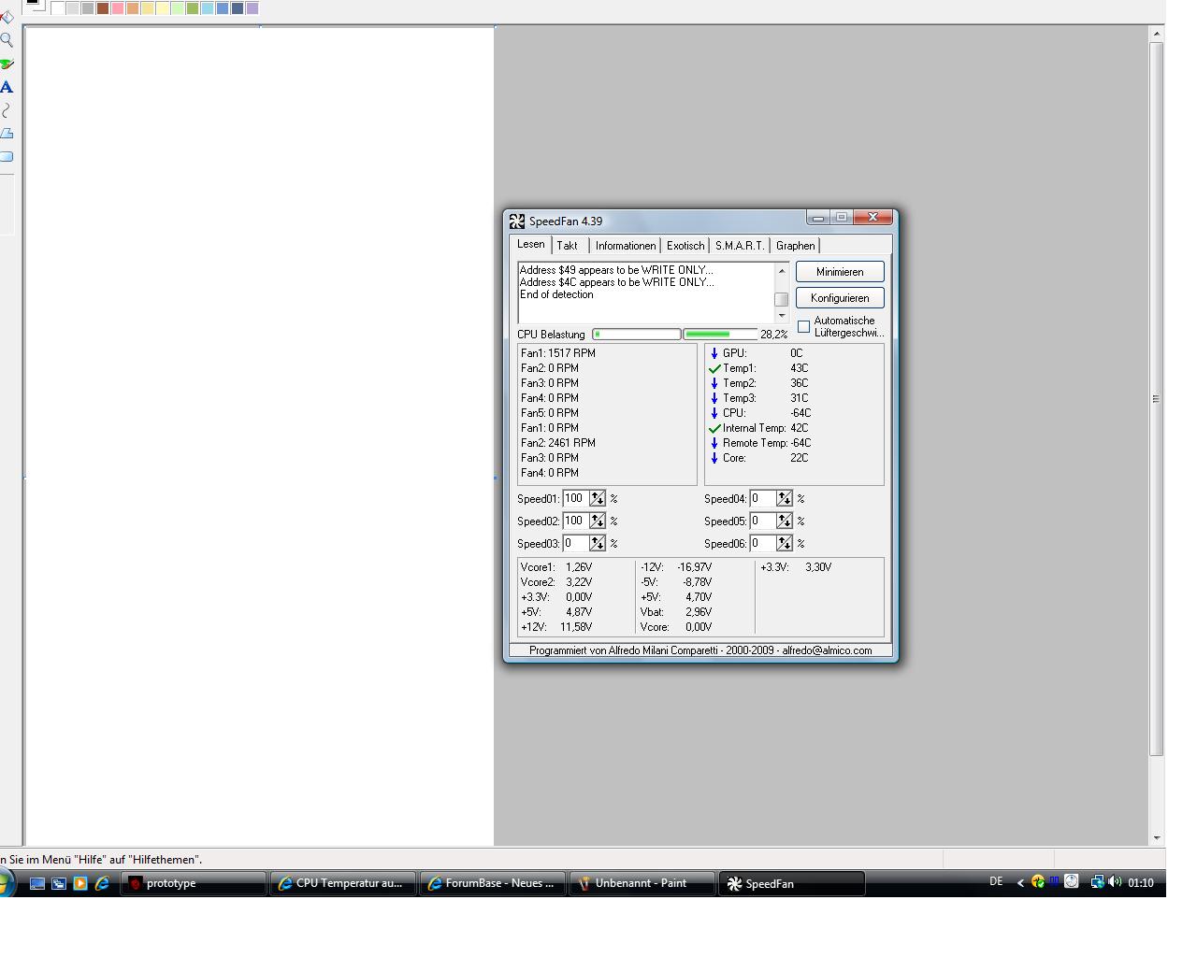Click Paint vertical scrollbar up arrow

click(1157, 34)
